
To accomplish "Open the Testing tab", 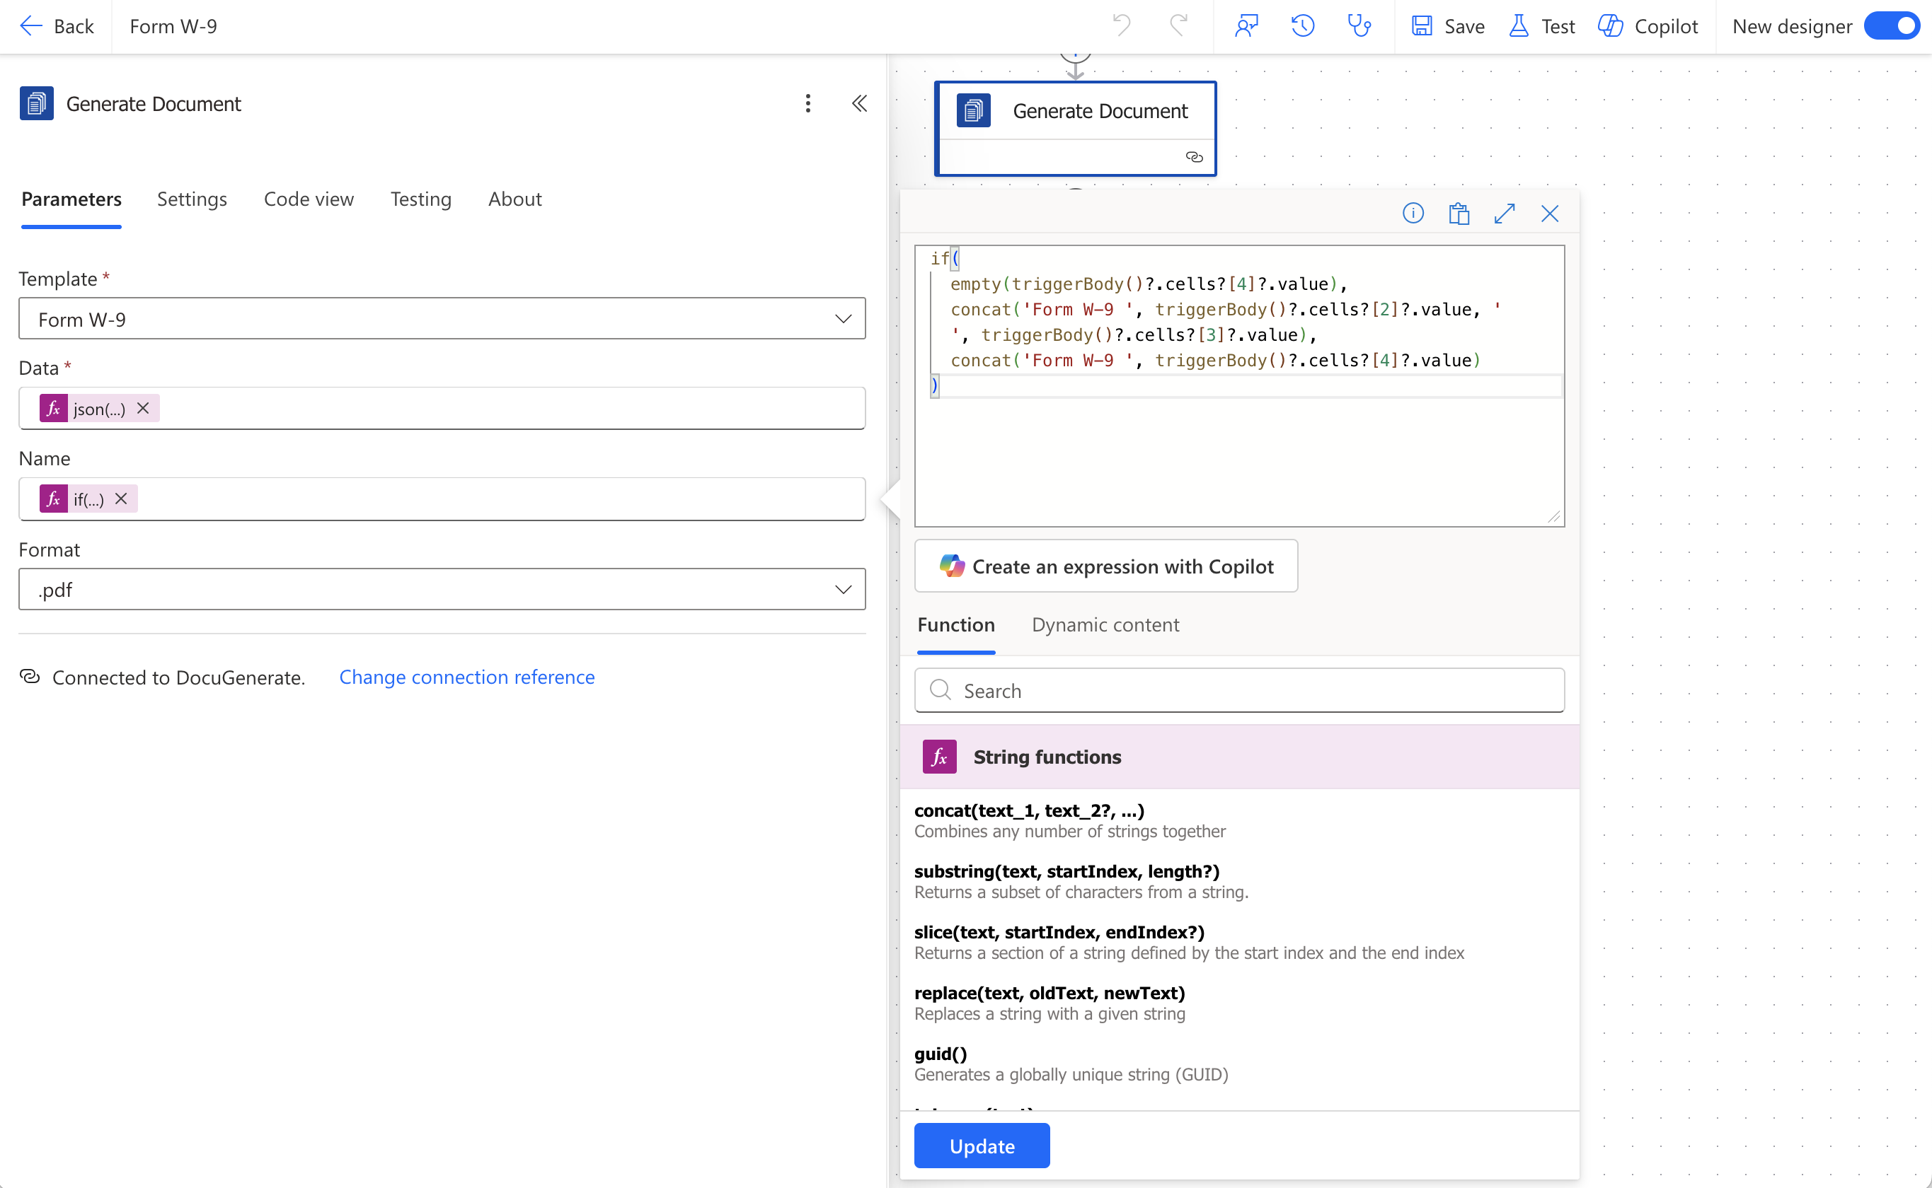I will point(420,199).
